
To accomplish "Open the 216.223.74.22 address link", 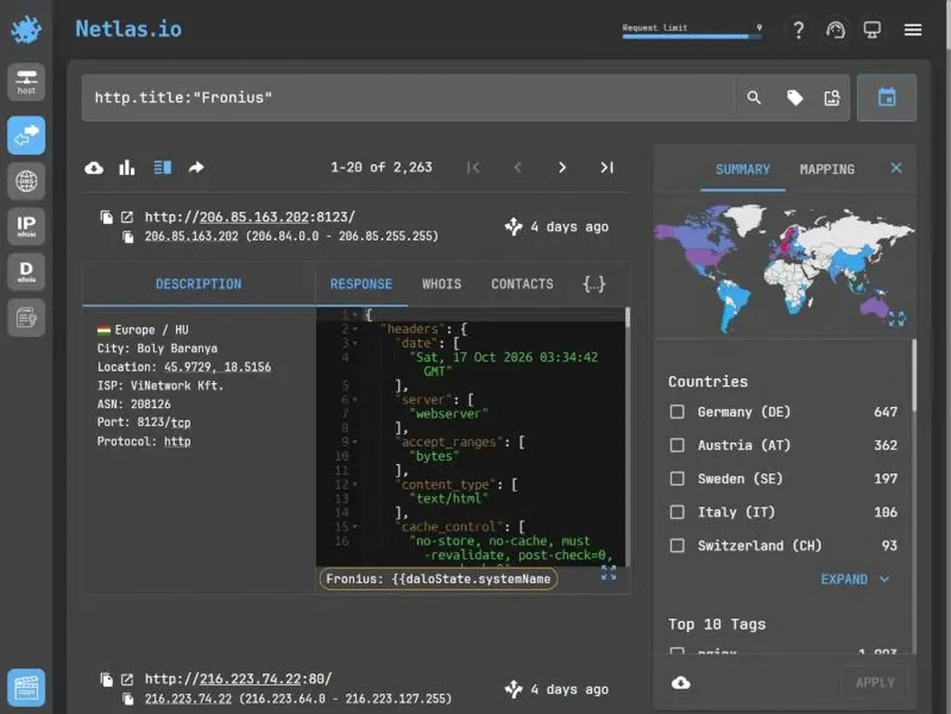I will tap(188, 699).
